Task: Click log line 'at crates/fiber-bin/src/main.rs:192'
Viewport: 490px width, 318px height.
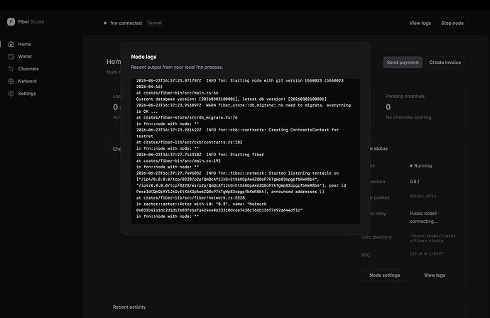Action: [178, 161]
